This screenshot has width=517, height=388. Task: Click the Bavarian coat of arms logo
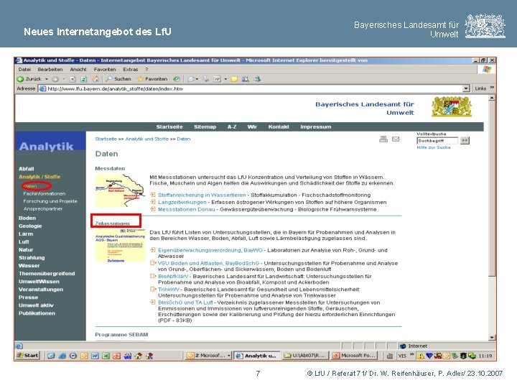(x=452, y=106)
